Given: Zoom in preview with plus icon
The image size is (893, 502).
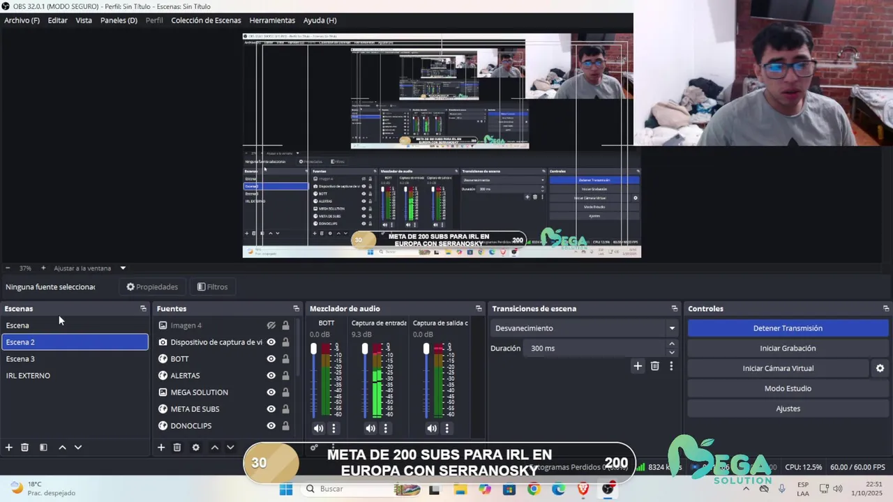Looking at the screenshot, I should [43, 268].
